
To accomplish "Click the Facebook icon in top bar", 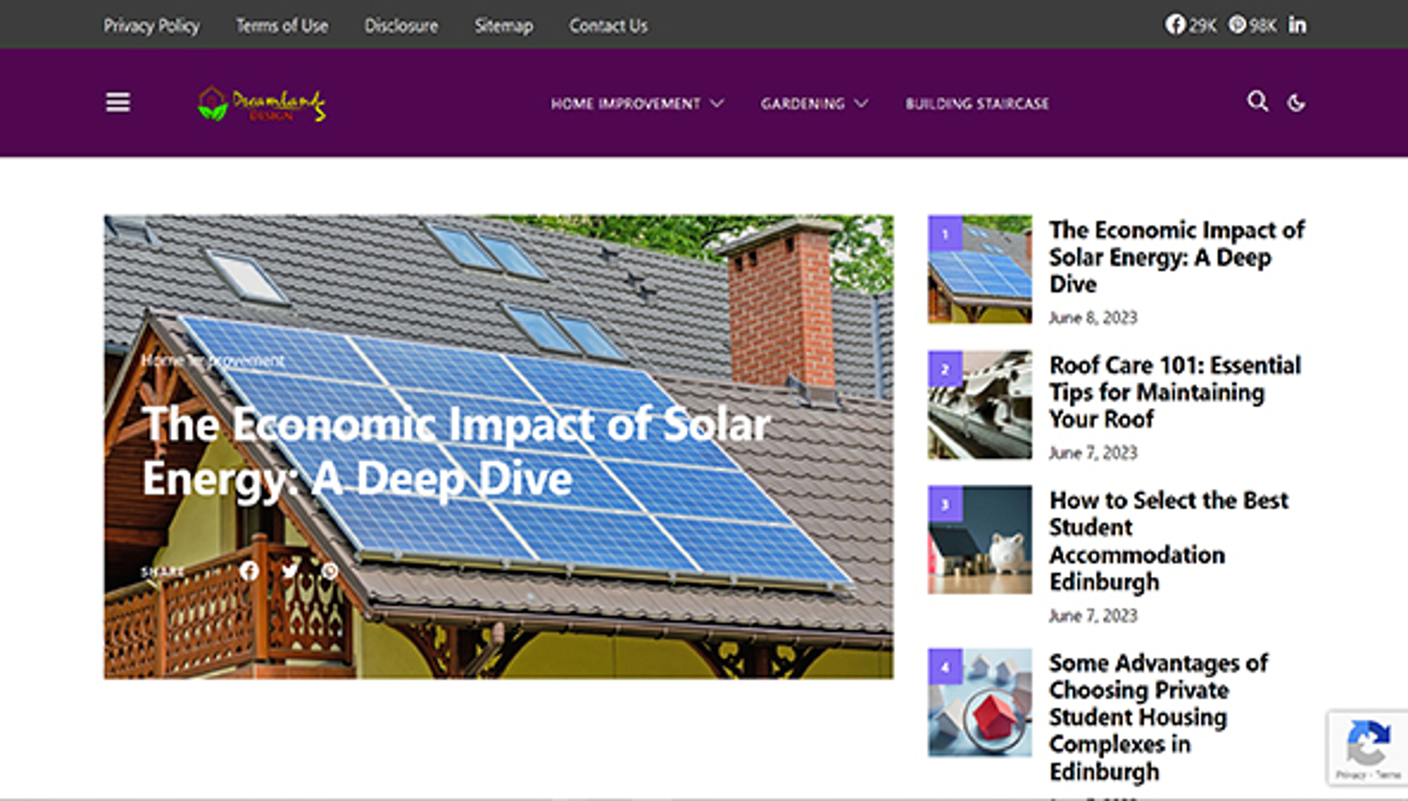I will click(1175, 25).
